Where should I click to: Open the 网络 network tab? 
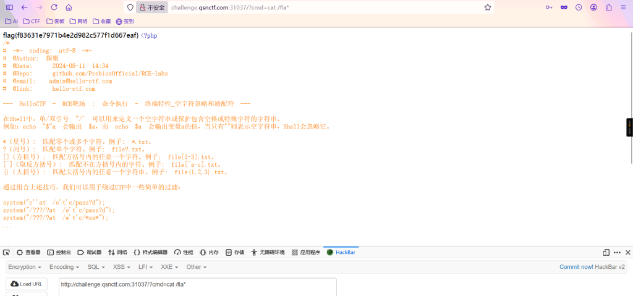point(117,252)
